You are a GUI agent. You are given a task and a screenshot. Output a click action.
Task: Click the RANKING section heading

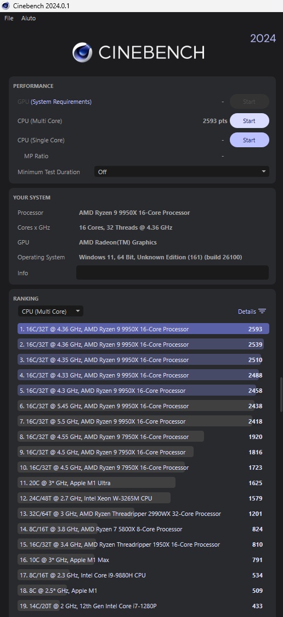click(x=26, y=299)
